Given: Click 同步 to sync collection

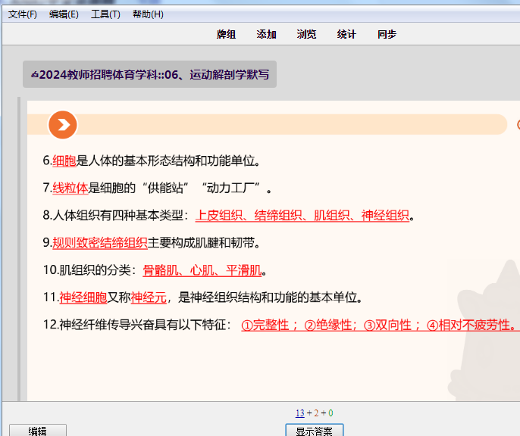Looking at the screenshot, I should click(387, 34).
